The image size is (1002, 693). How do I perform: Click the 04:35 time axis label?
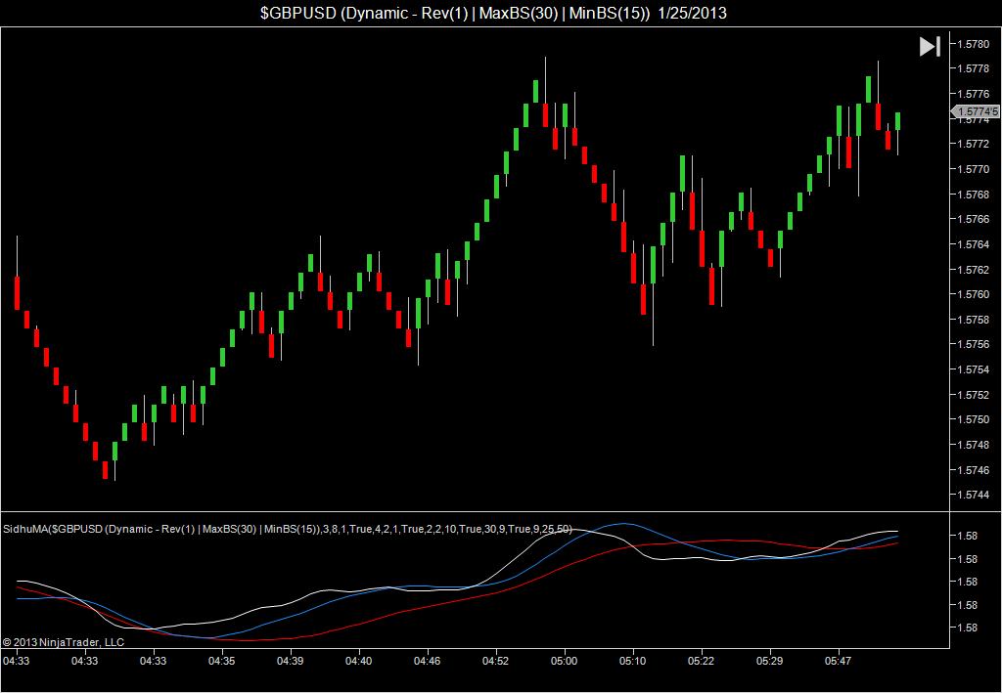(222, 661)
